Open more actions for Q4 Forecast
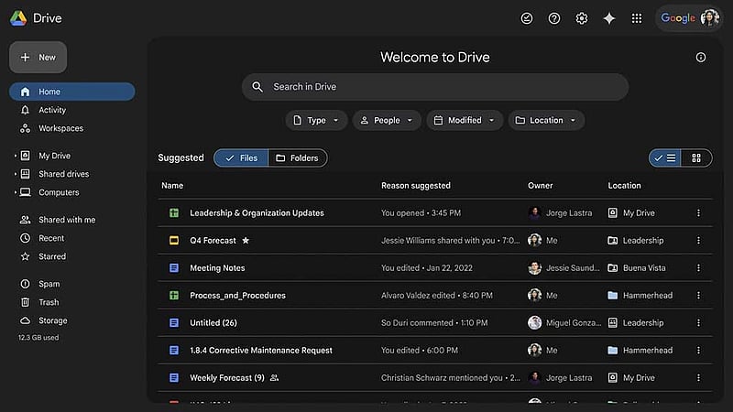 [698, 241]
